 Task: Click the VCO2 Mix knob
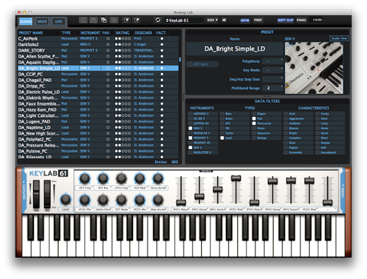[x=85, y=200]
